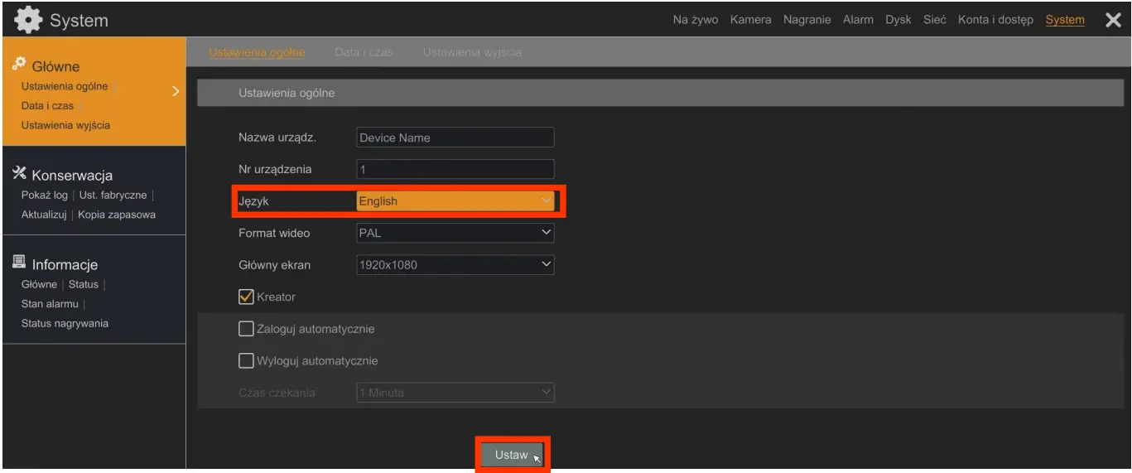Viewport: 1132px width, 473px height.
Task: Enable Wyloguj automatycznie checkbox
Action: [246, 361]
